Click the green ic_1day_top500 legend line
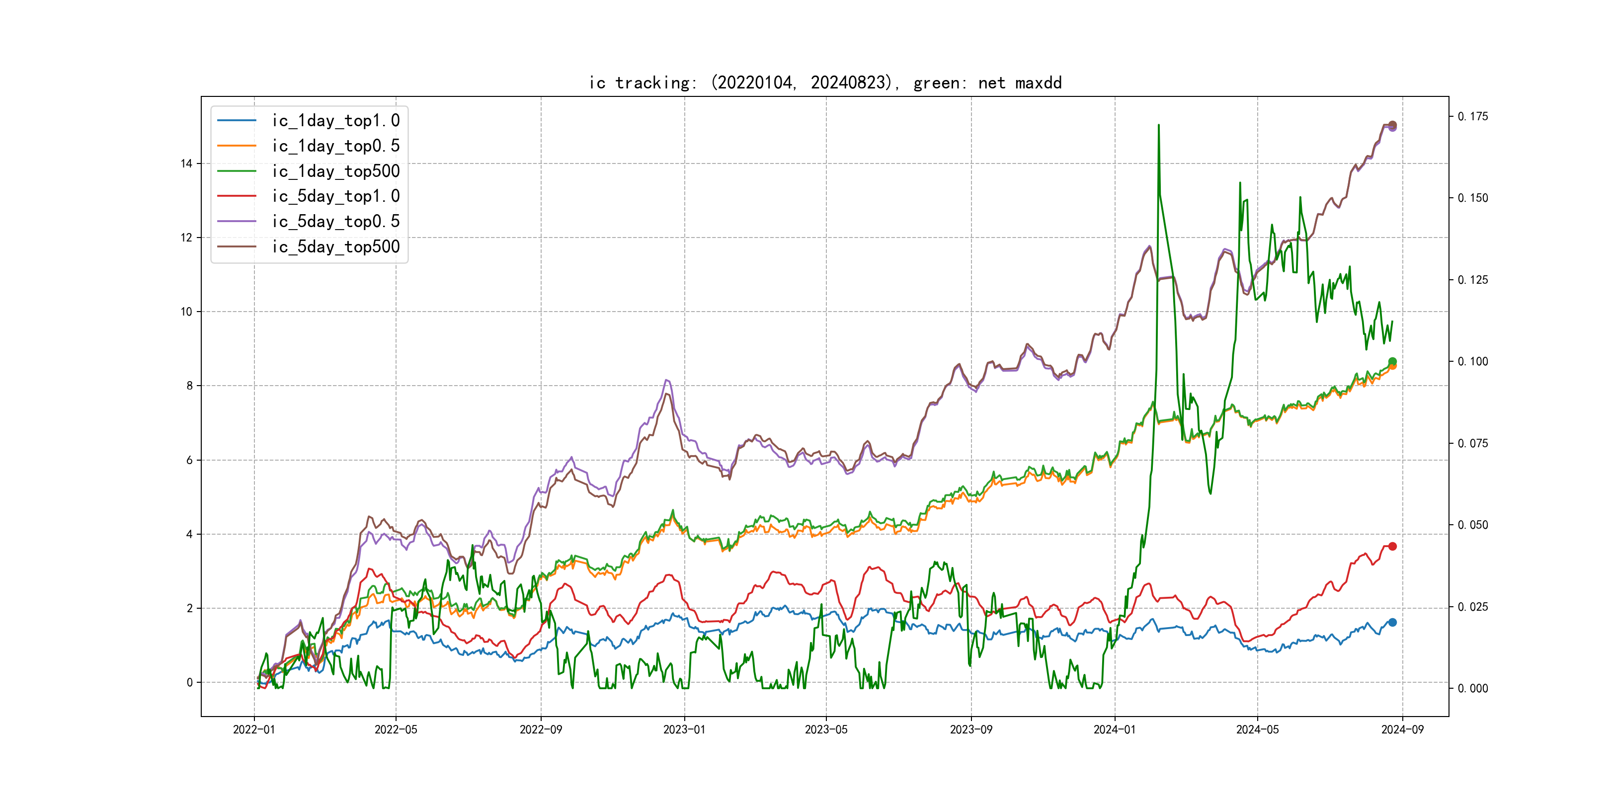Image resolution: width=1610 pixels, height=805 pixels. point(236,170)
